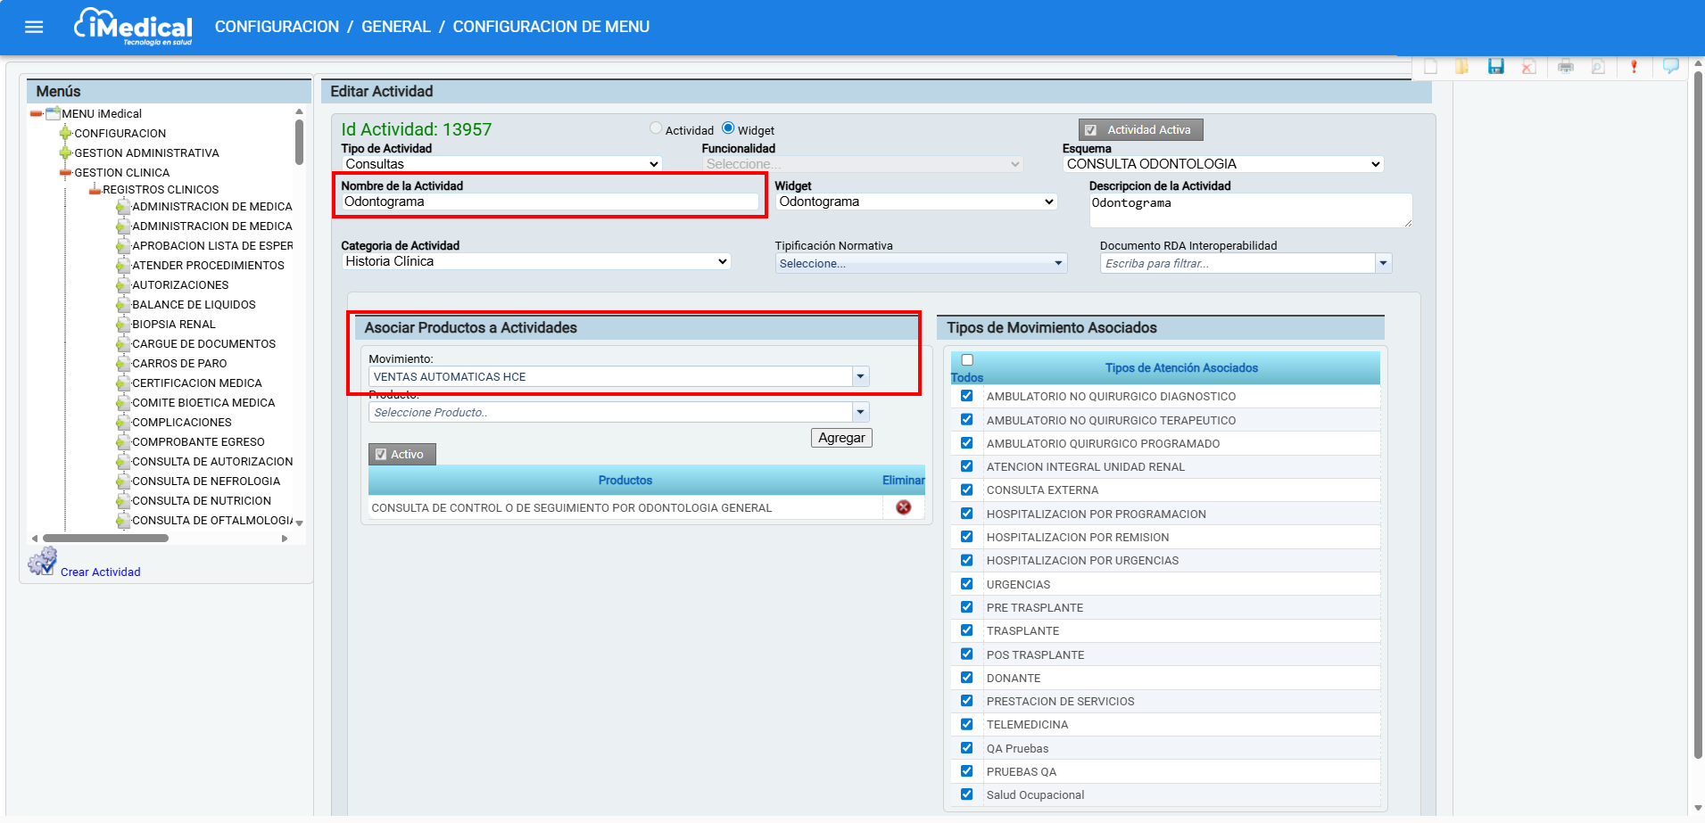
Task: Open the hamburger menu icon
Action: [34, 27]
